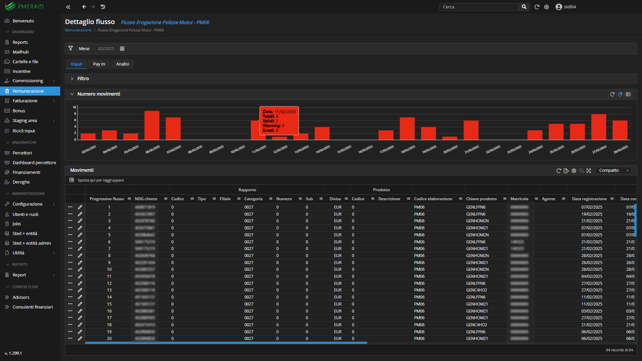Refresh the Numero movimenti chart
Screen dimensions: 642x361
point(612,94)
